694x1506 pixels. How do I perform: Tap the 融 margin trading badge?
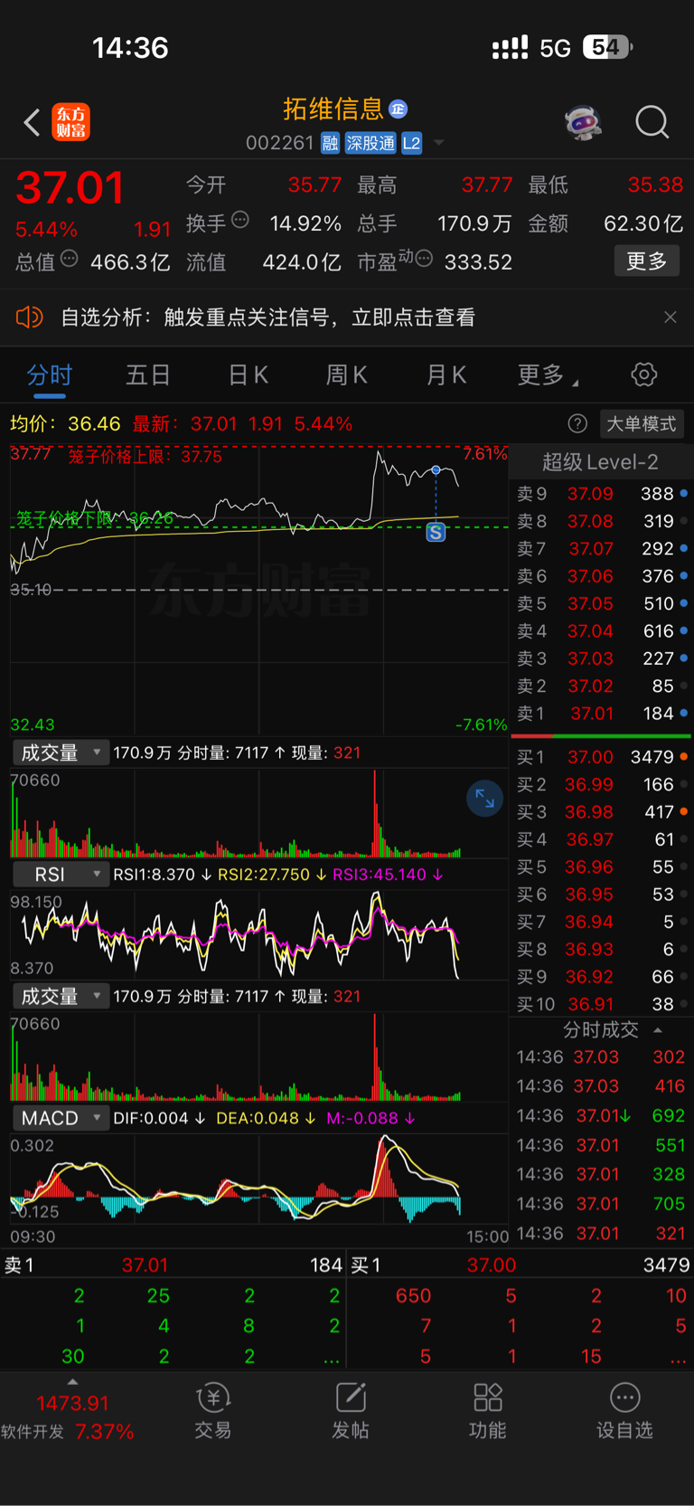tap(330, 143)
